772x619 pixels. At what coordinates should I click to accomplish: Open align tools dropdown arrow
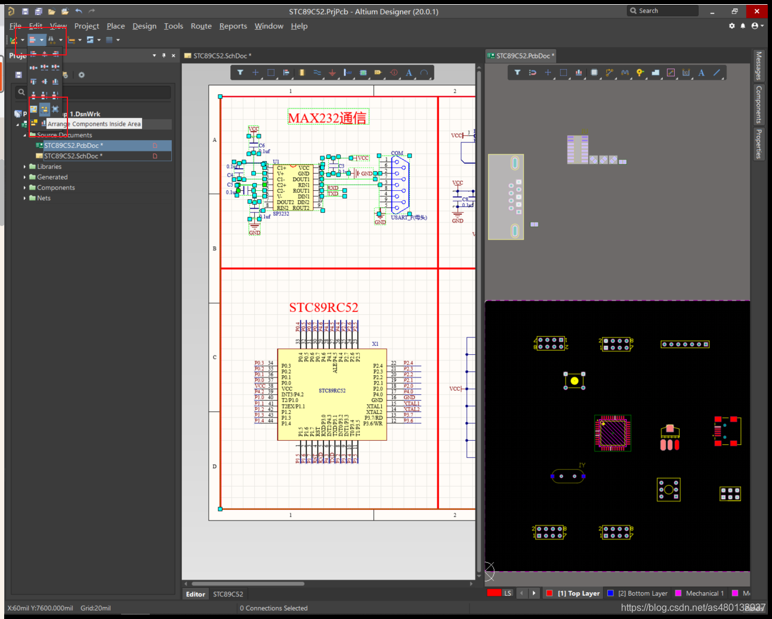click(42, 40)
